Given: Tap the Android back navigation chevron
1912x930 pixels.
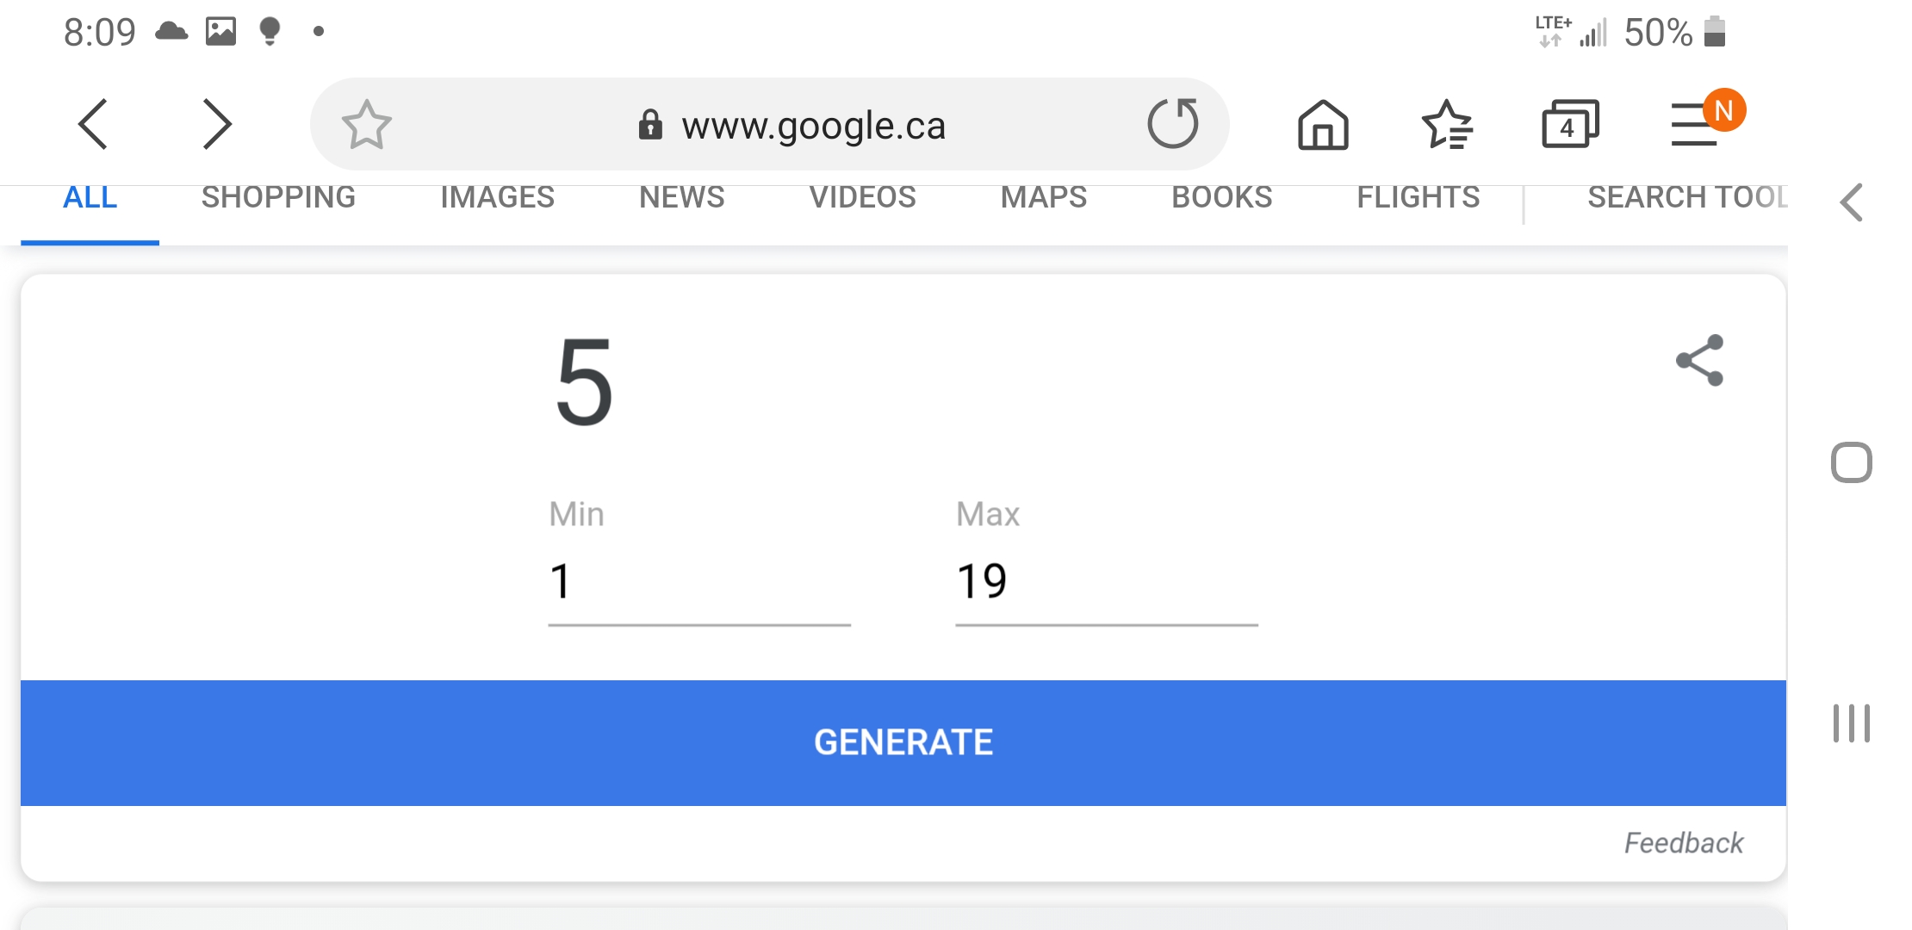Looking at the screenshot, I should coord(1851,203).
